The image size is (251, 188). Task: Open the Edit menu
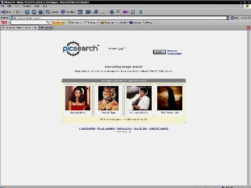tap(9, 6)
